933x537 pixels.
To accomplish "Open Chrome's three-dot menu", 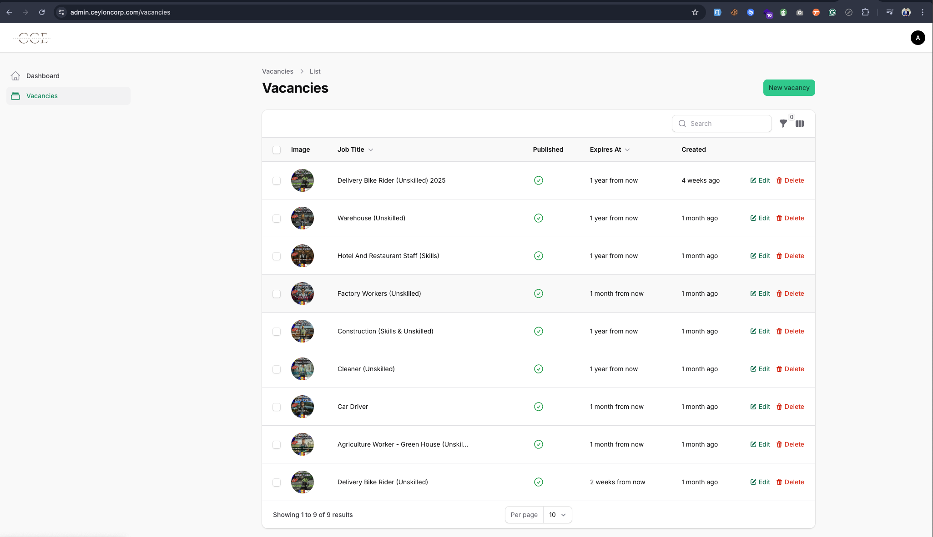I will [923, 12].
